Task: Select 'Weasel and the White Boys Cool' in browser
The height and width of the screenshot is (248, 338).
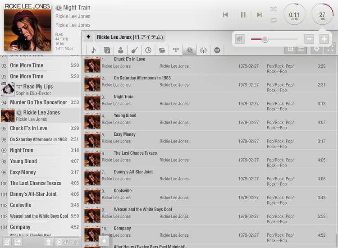Action: 210,215
